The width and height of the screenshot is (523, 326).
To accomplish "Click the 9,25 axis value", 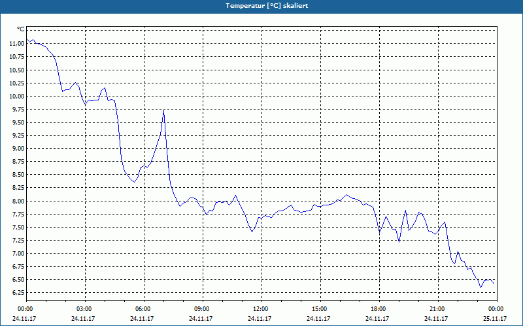I will (x=18, y=136).
